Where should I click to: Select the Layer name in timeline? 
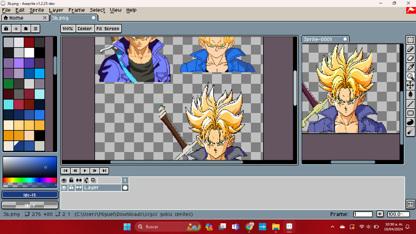(x=102, y=188)
